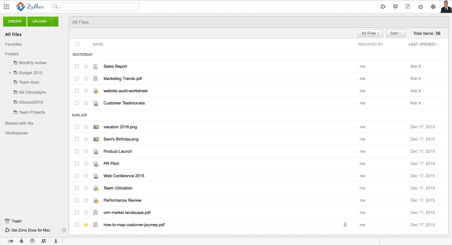
Task: Open the settings gear
Action: (x=421, y=7)
